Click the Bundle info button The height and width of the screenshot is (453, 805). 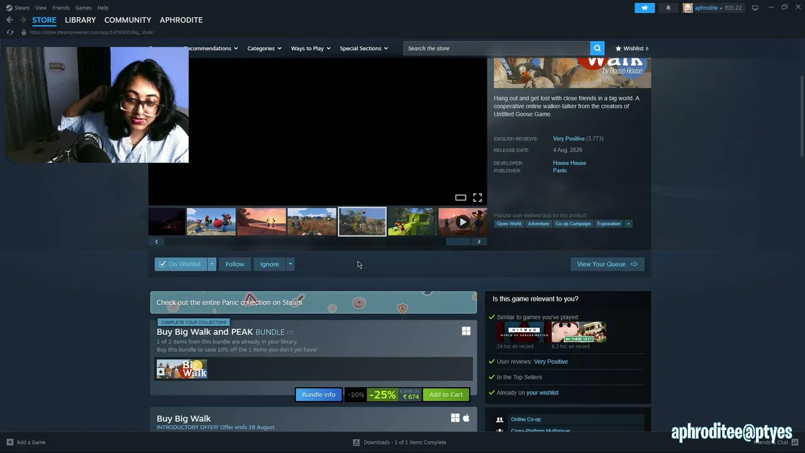319,394
